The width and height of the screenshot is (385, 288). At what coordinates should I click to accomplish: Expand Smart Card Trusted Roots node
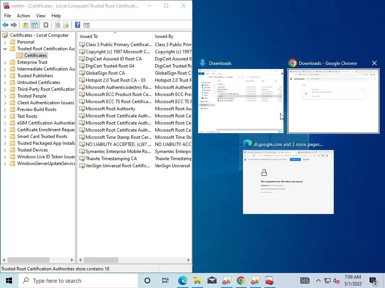(x=5, y=136)
